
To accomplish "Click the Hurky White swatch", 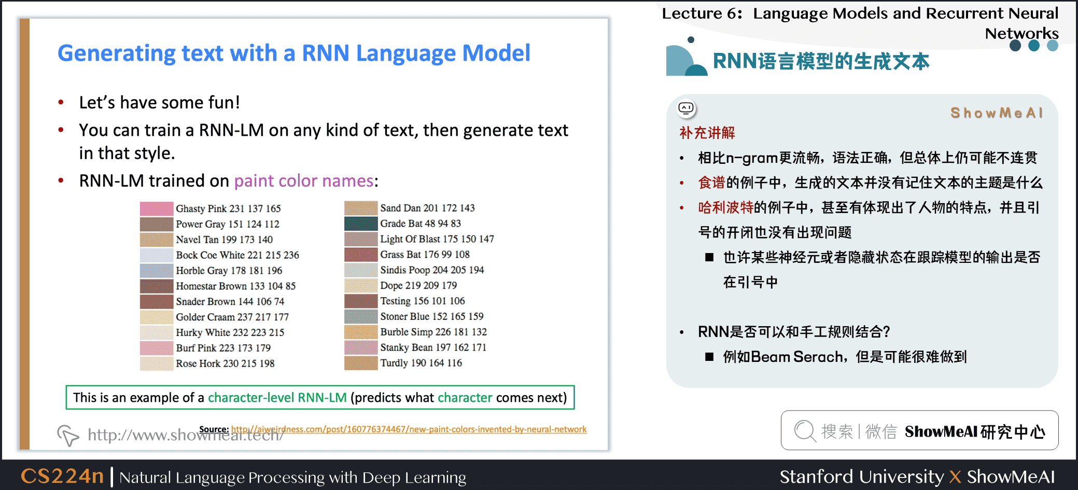I will pos(157,332).
